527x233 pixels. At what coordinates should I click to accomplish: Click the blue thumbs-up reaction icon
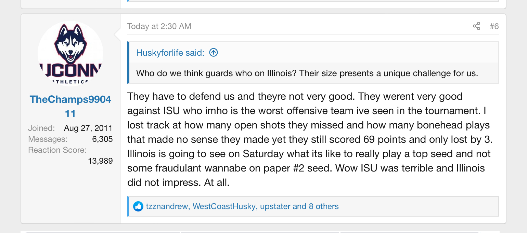(x=138, y=206)
